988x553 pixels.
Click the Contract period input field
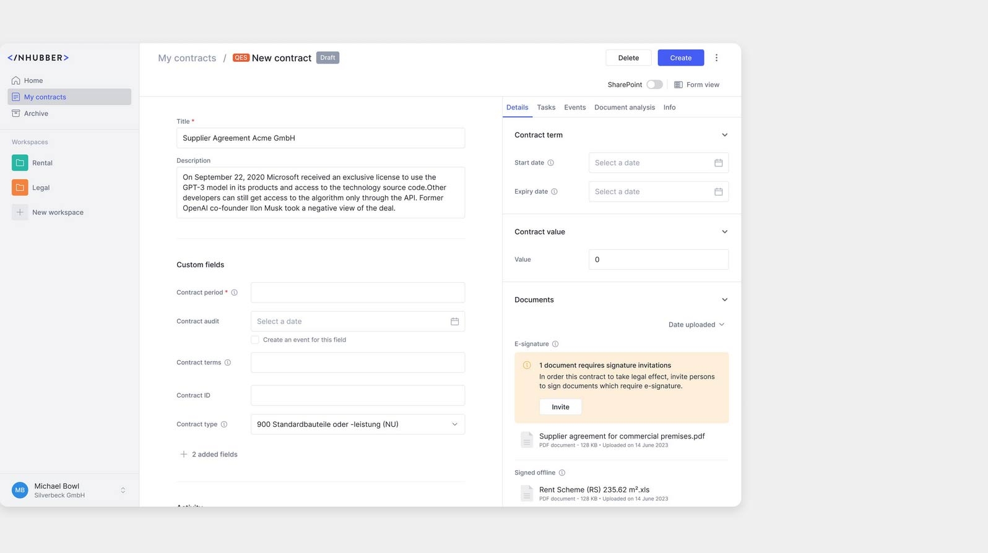358,293
